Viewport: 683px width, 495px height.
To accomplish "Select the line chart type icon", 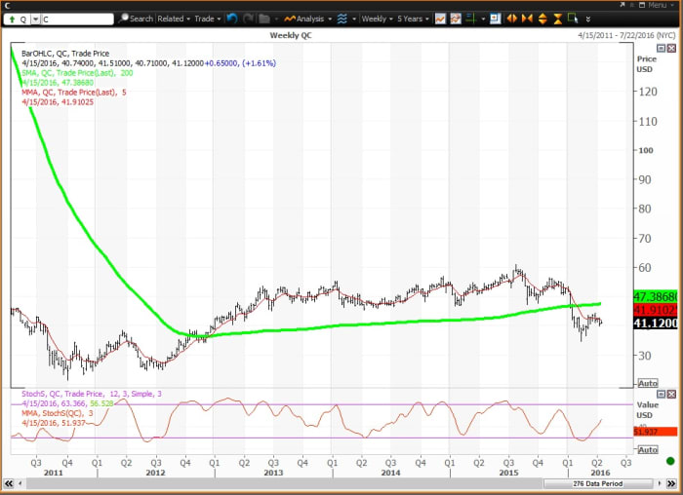I will pos(441,19).
